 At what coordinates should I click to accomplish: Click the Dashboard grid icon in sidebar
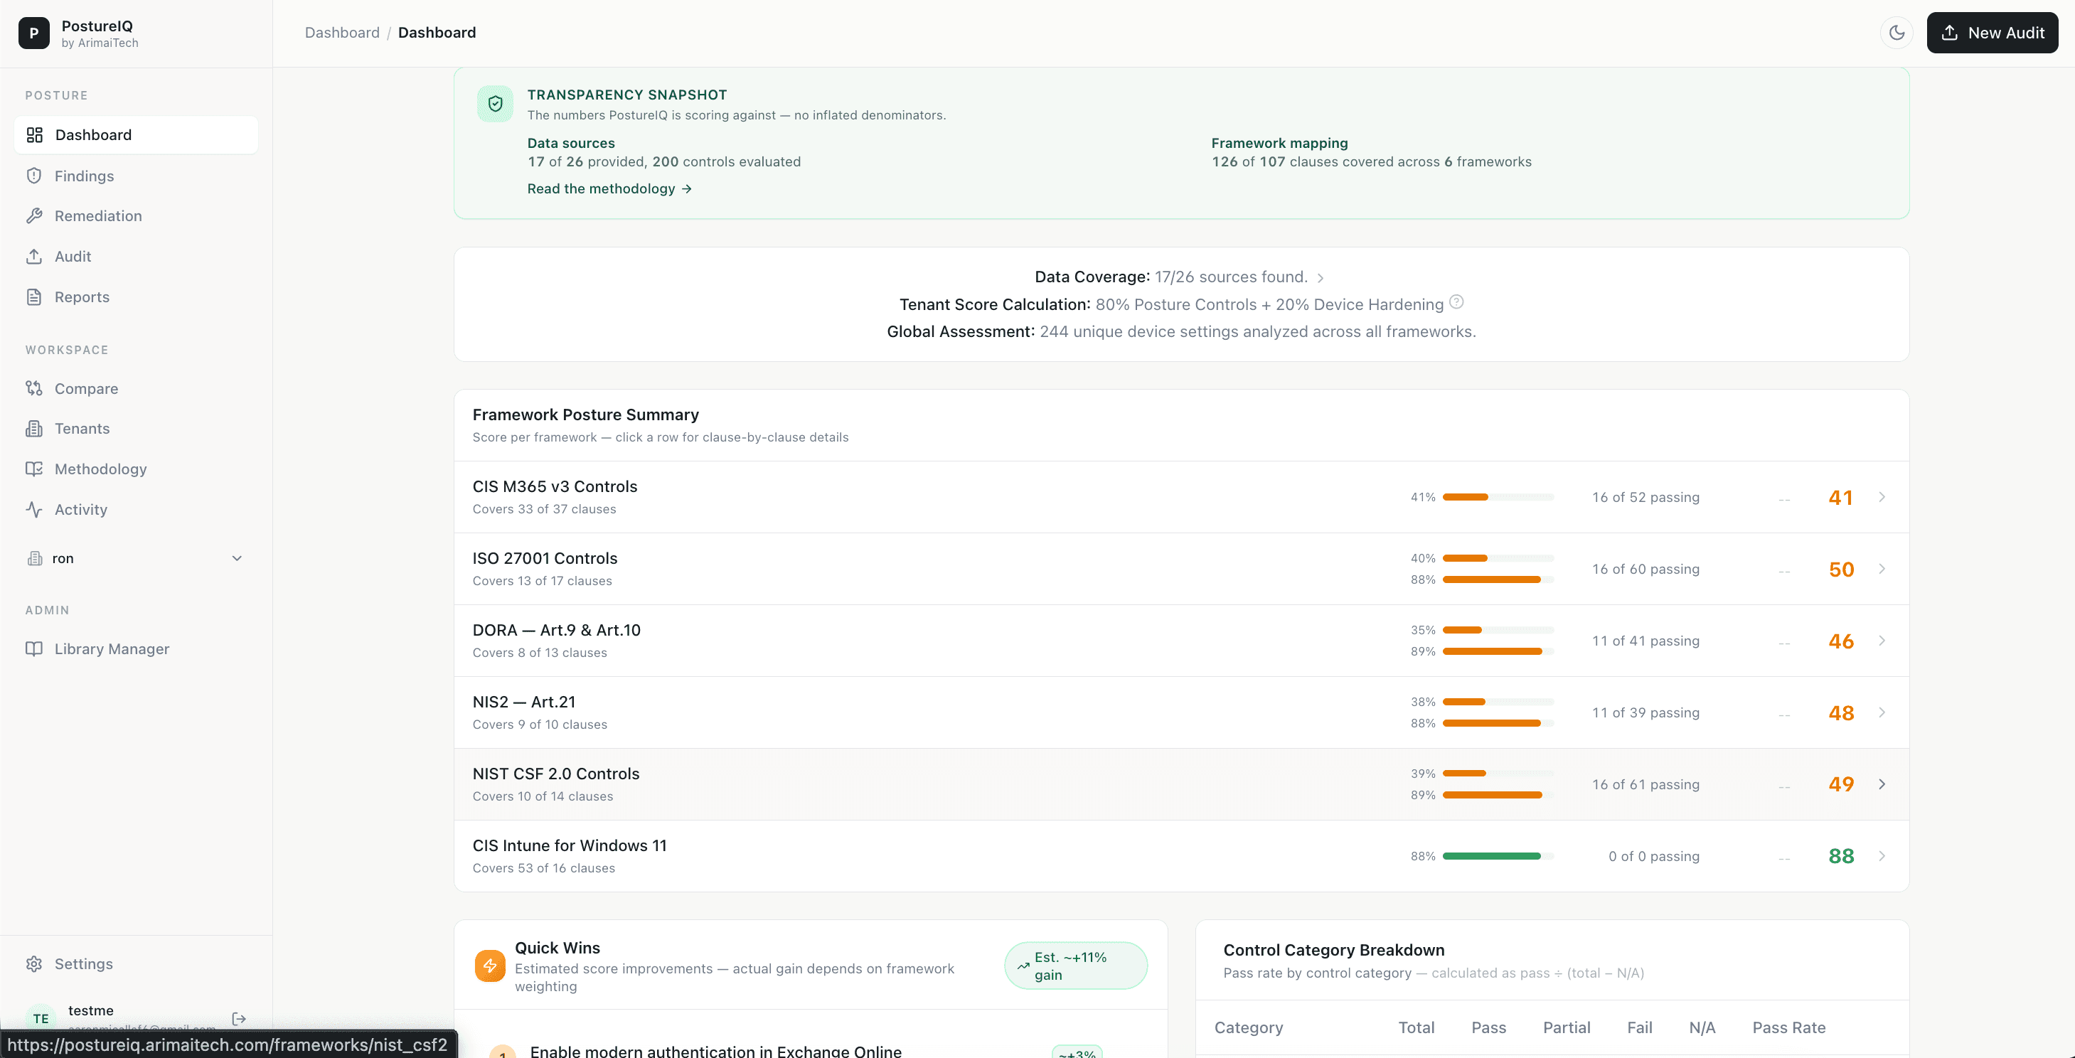click(x=35, y=134)
